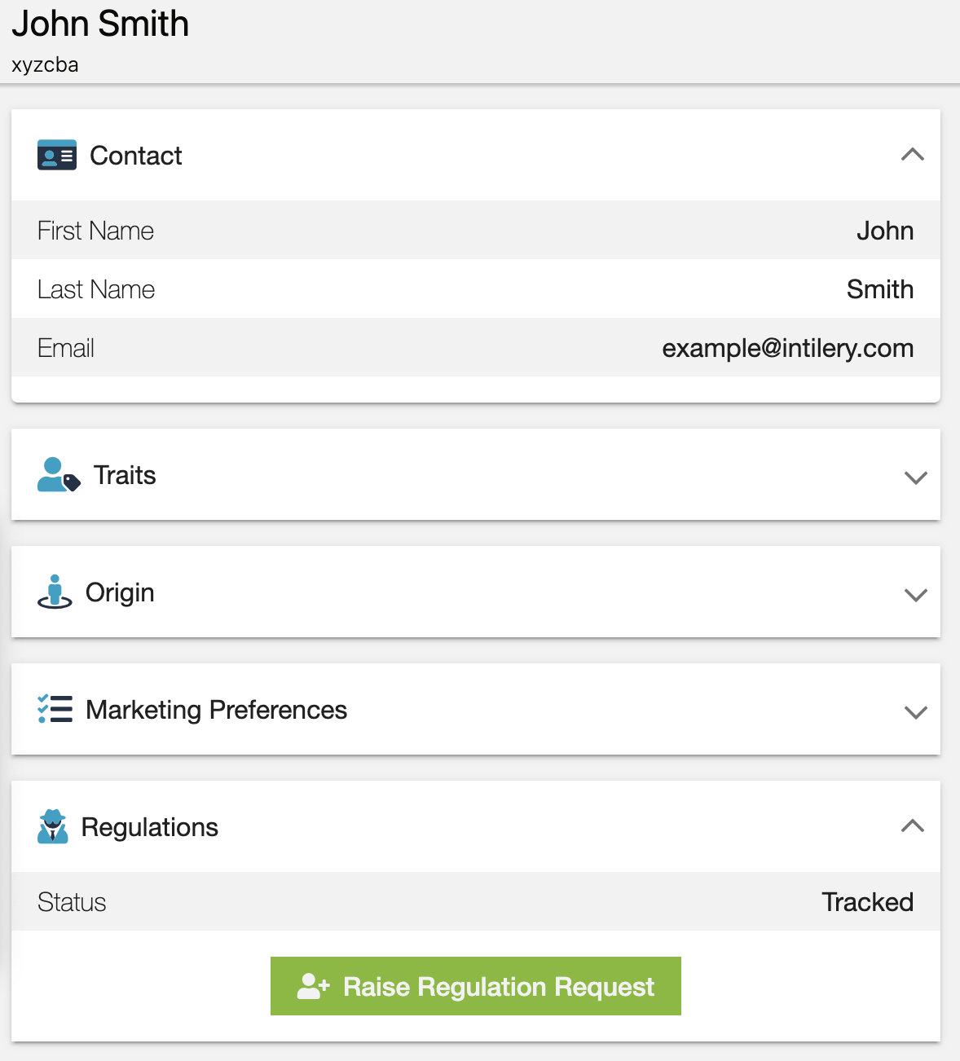This screenshot has width=960, height=1061.
Task: Click the Marketing Preferences checklist icon
Action: (x=55, y=709)
